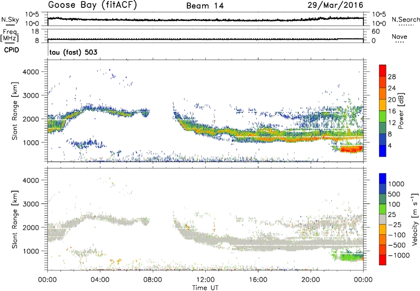
Task: Click the Power [dB] colorbar title
Action: [401, 111]
